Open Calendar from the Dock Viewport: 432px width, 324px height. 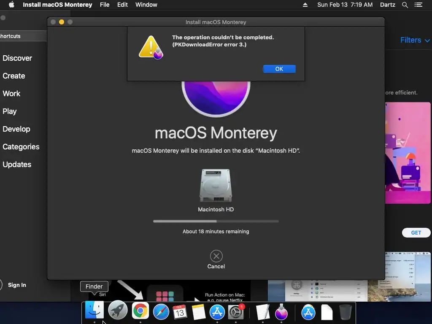[180, 312]
